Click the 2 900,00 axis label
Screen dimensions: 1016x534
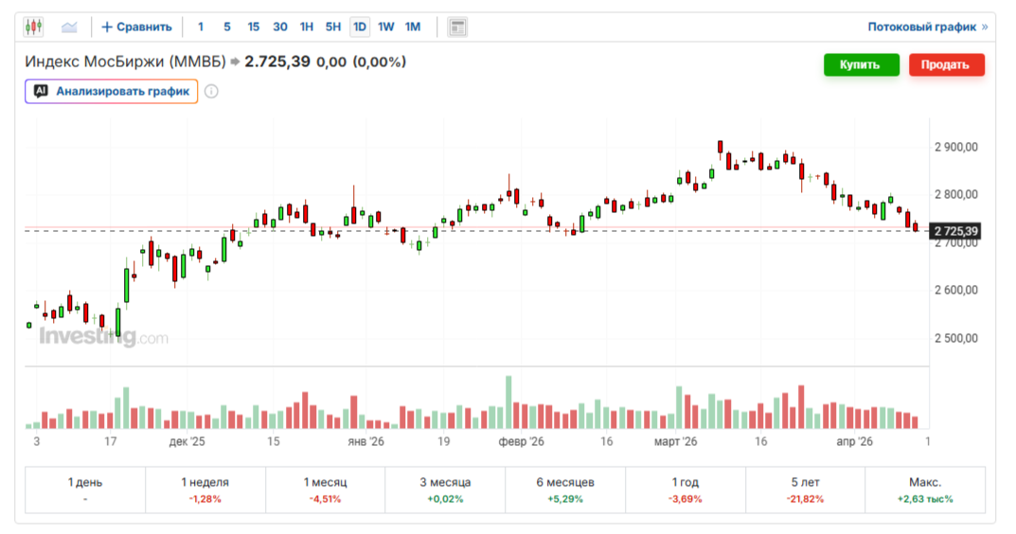[956, 147]
